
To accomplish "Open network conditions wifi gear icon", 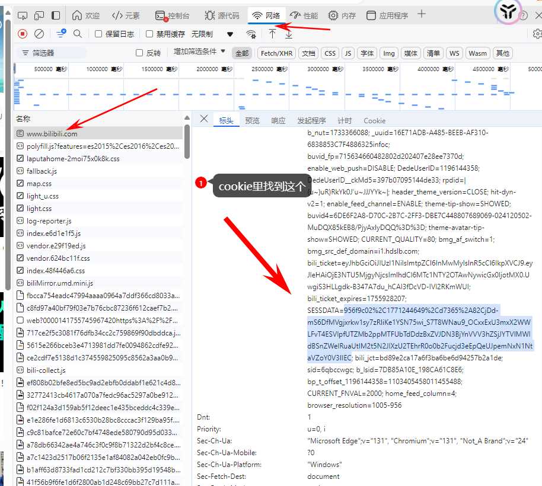I will tap(251, 34).
